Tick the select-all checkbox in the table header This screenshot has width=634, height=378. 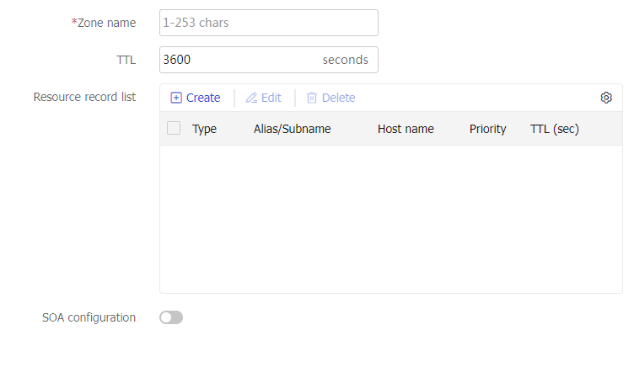pos(174,129)
